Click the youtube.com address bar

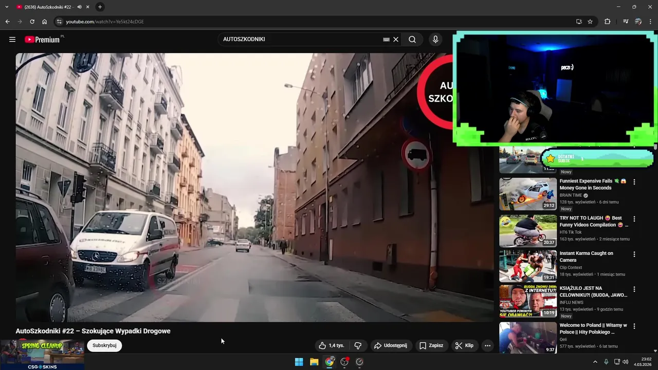[x=314, y=22]
